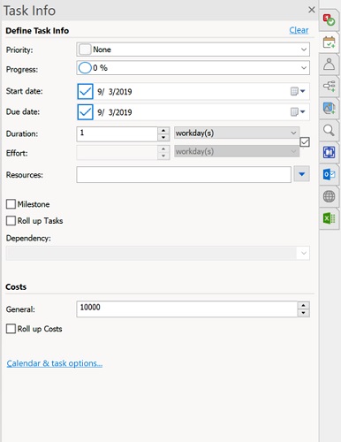
Task: Open the Browser globe sidebar tab
Action: [329, 196]
